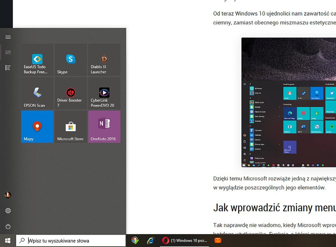Launch Skype from the Start tiles
Viewport: 336px width, 247px height.
point(71,60)
